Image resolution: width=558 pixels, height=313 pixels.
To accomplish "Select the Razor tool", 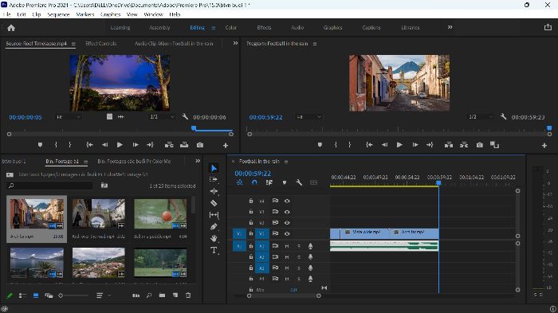I will (214, 203).
